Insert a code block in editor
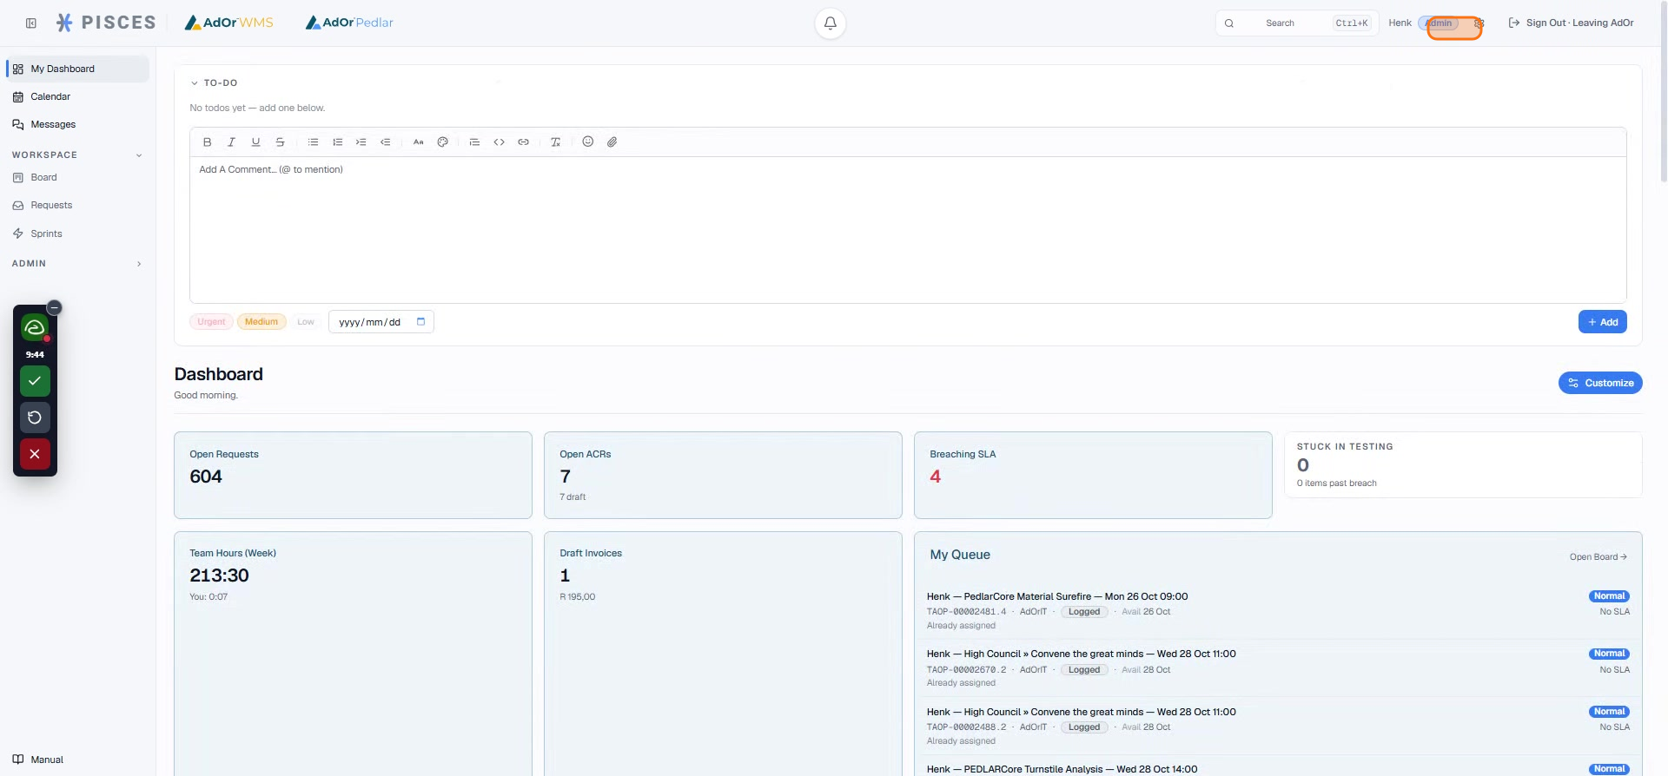Screen dimensions: 1668x776 pos(499,142)
